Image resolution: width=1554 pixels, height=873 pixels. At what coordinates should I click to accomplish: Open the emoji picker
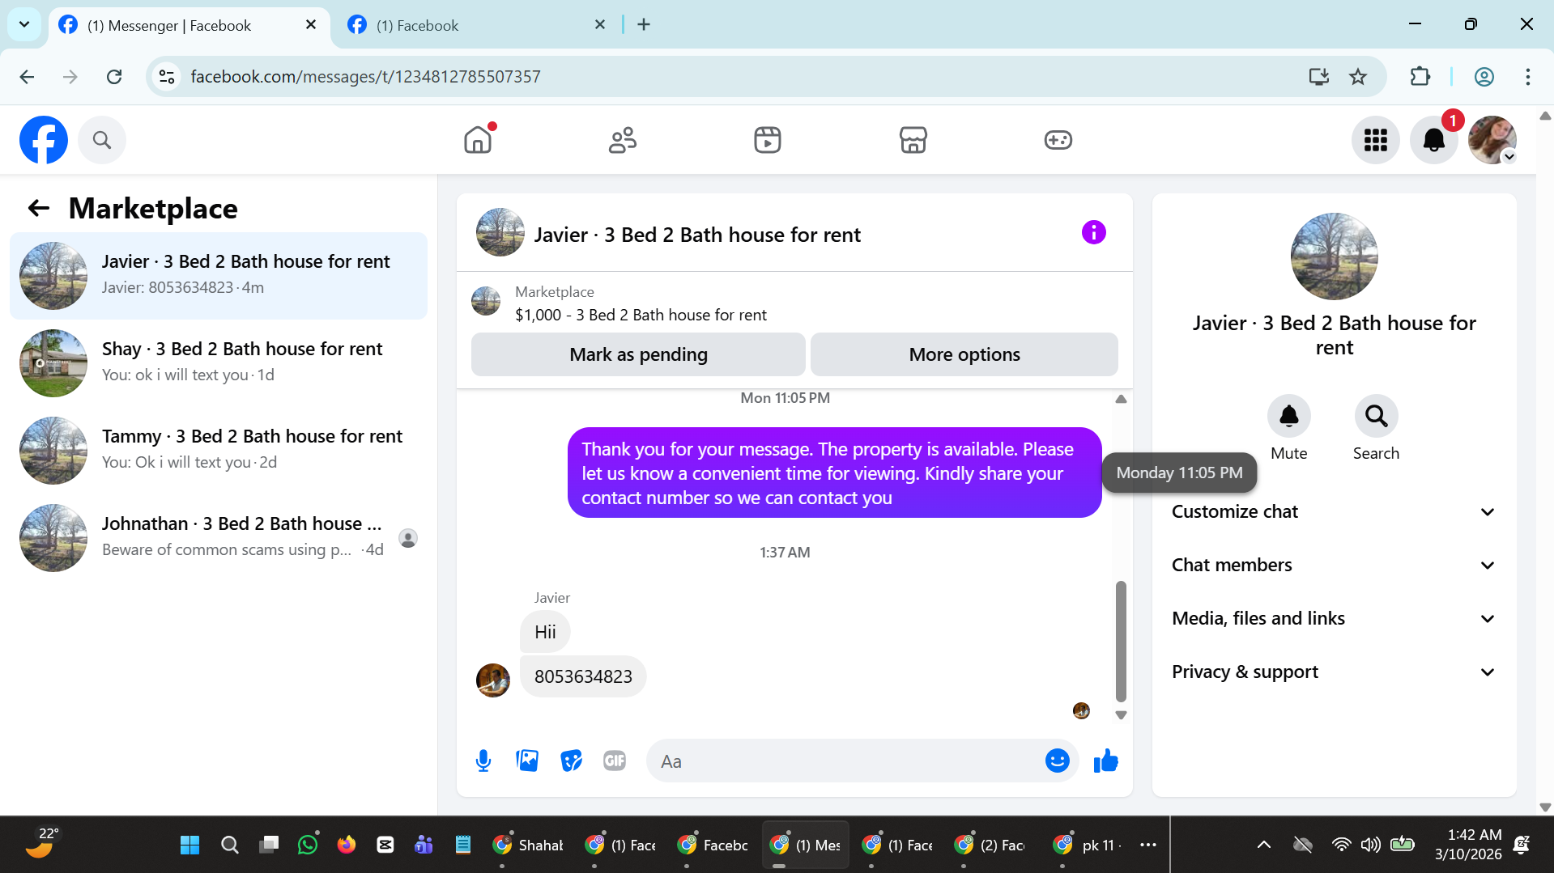coord(1057,761)
